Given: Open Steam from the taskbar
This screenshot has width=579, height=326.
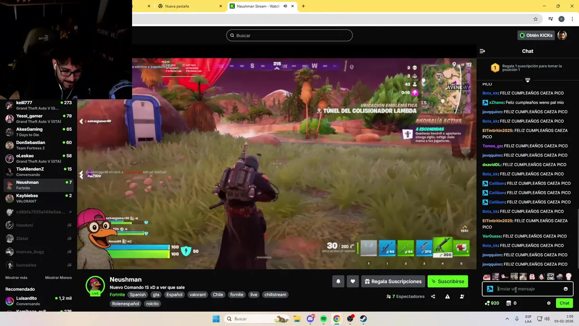Looking at the screenshot, I should click(x=363, y=319).
